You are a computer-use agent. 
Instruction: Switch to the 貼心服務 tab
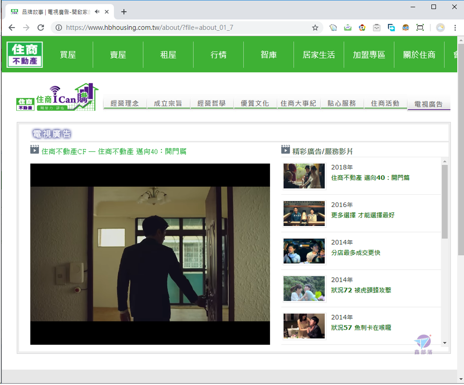point(342,103)
